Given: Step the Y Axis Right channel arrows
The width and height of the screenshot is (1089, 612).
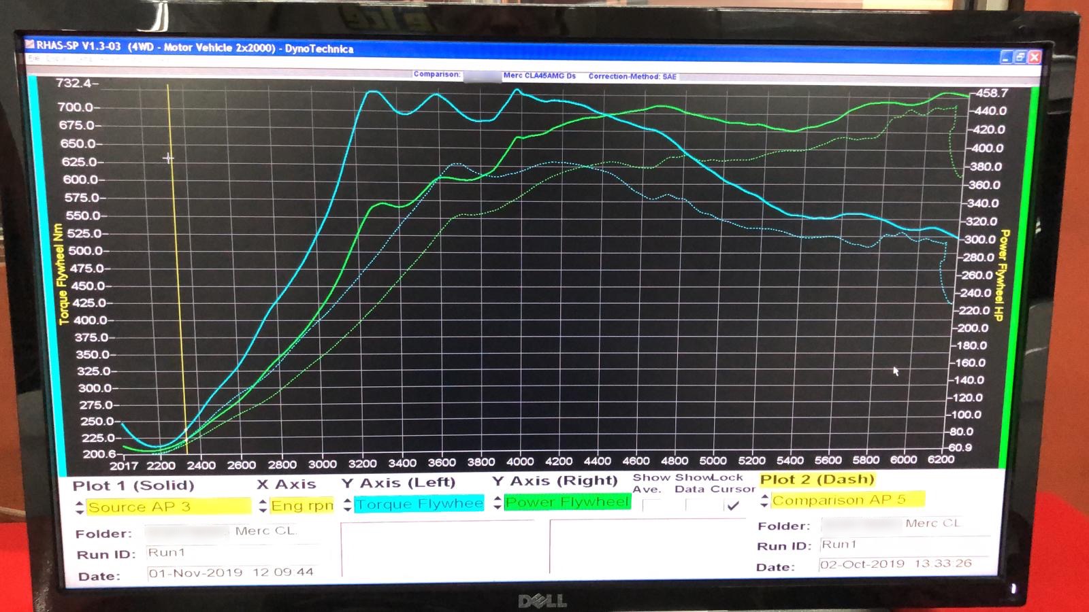Looking at the screenshot, I should pos(498,503).
